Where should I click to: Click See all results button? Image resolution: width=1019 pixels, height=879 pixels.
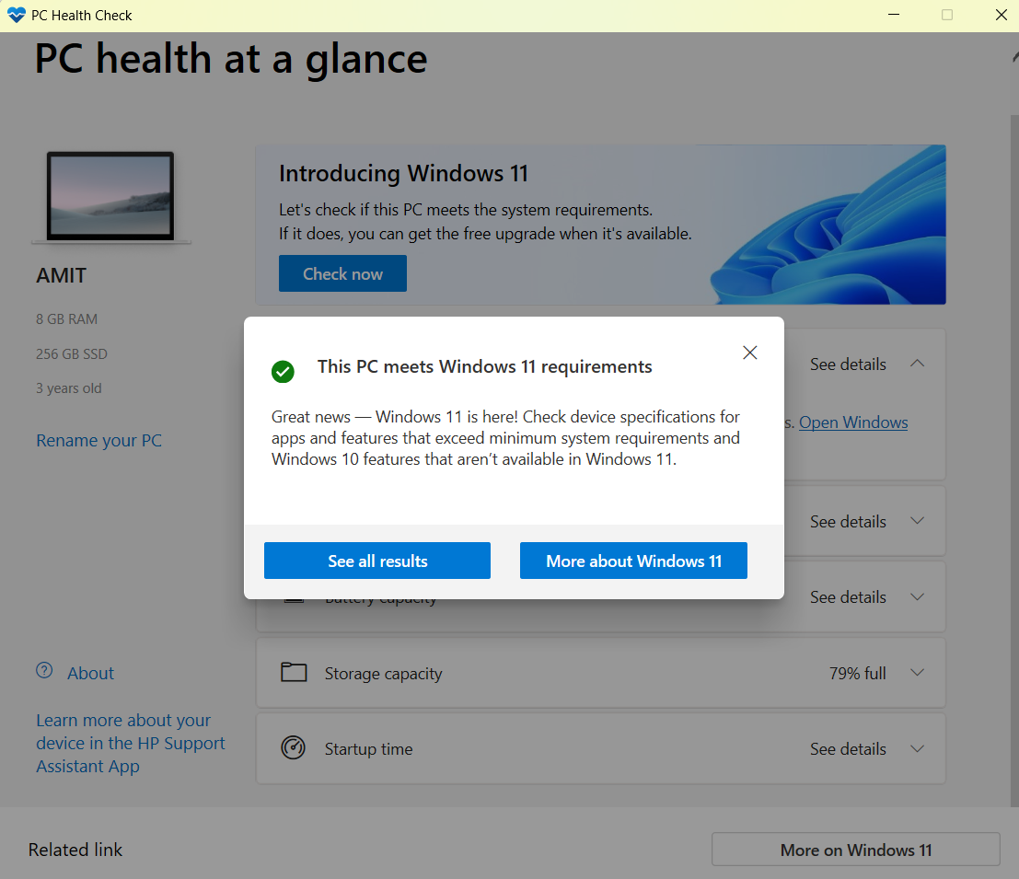point(376,561)
